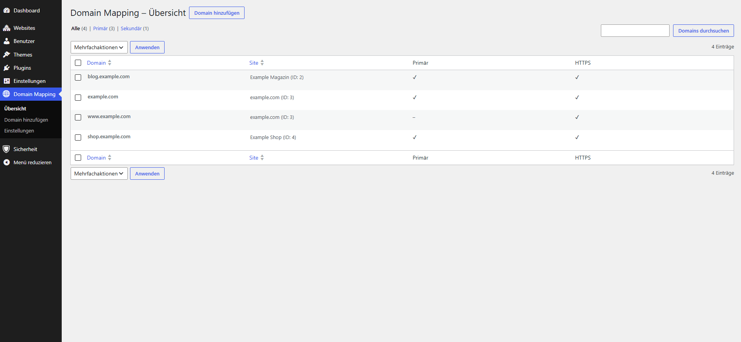The width and height of the screenshot is (741, 342).
Task: Filter the list by Primär (3)
Action: 104,28
